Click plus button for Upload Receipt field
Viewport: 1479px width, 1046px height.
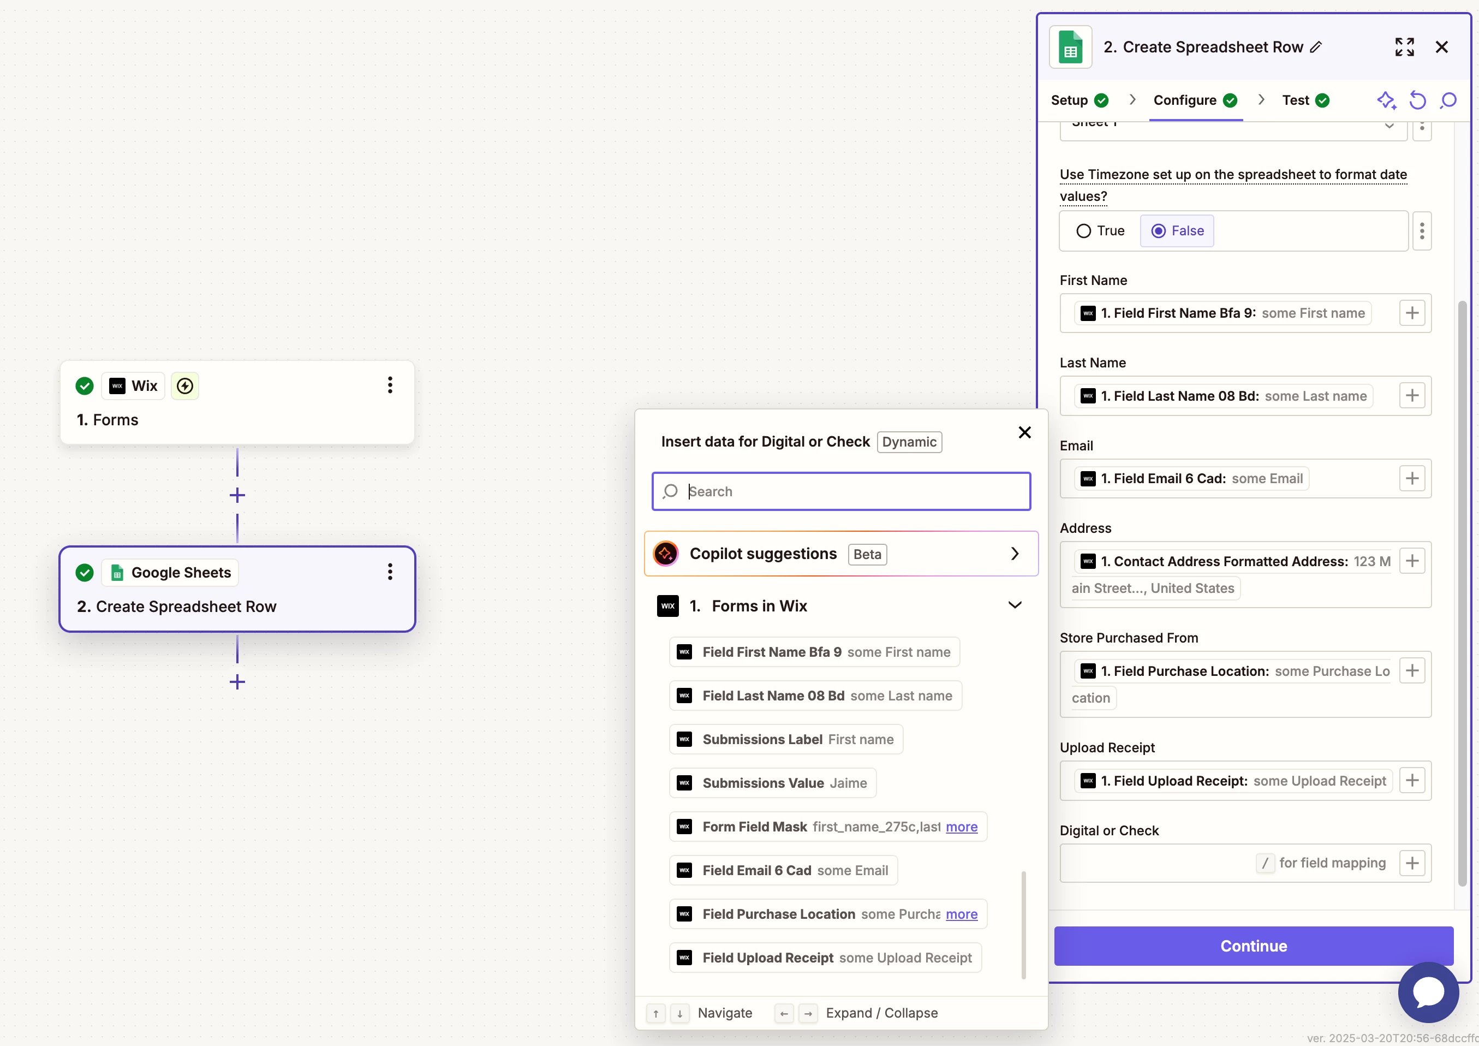1412,781
